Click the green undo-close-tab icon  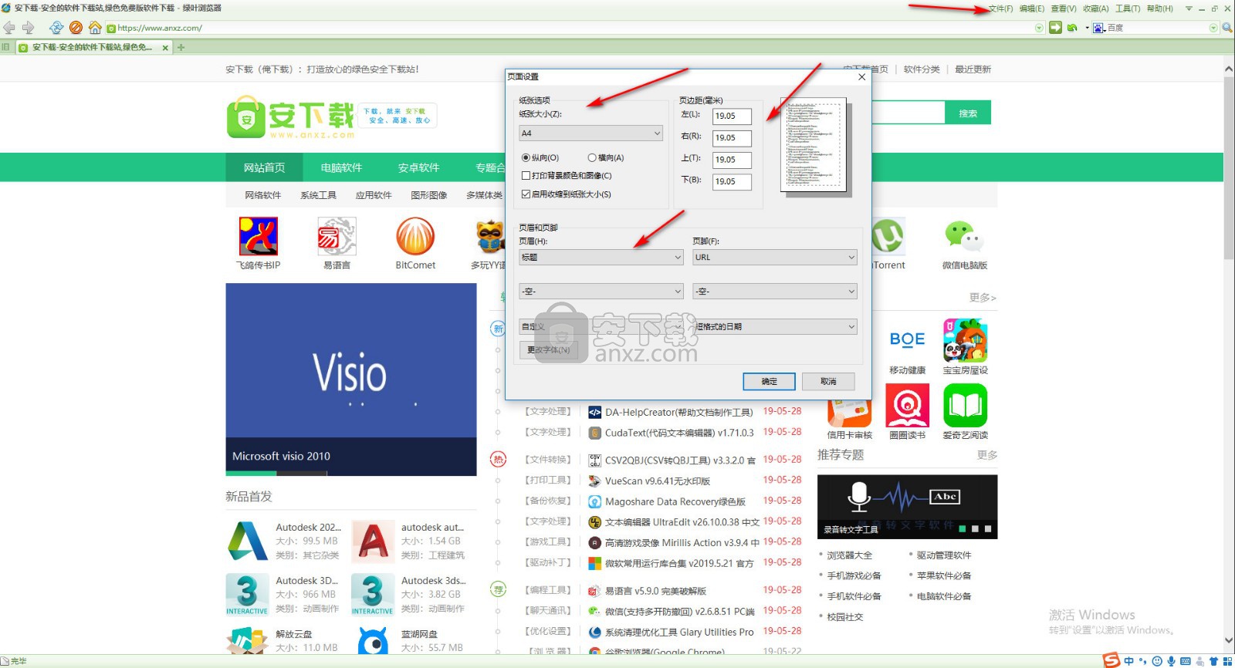[x=1072, y=28]
